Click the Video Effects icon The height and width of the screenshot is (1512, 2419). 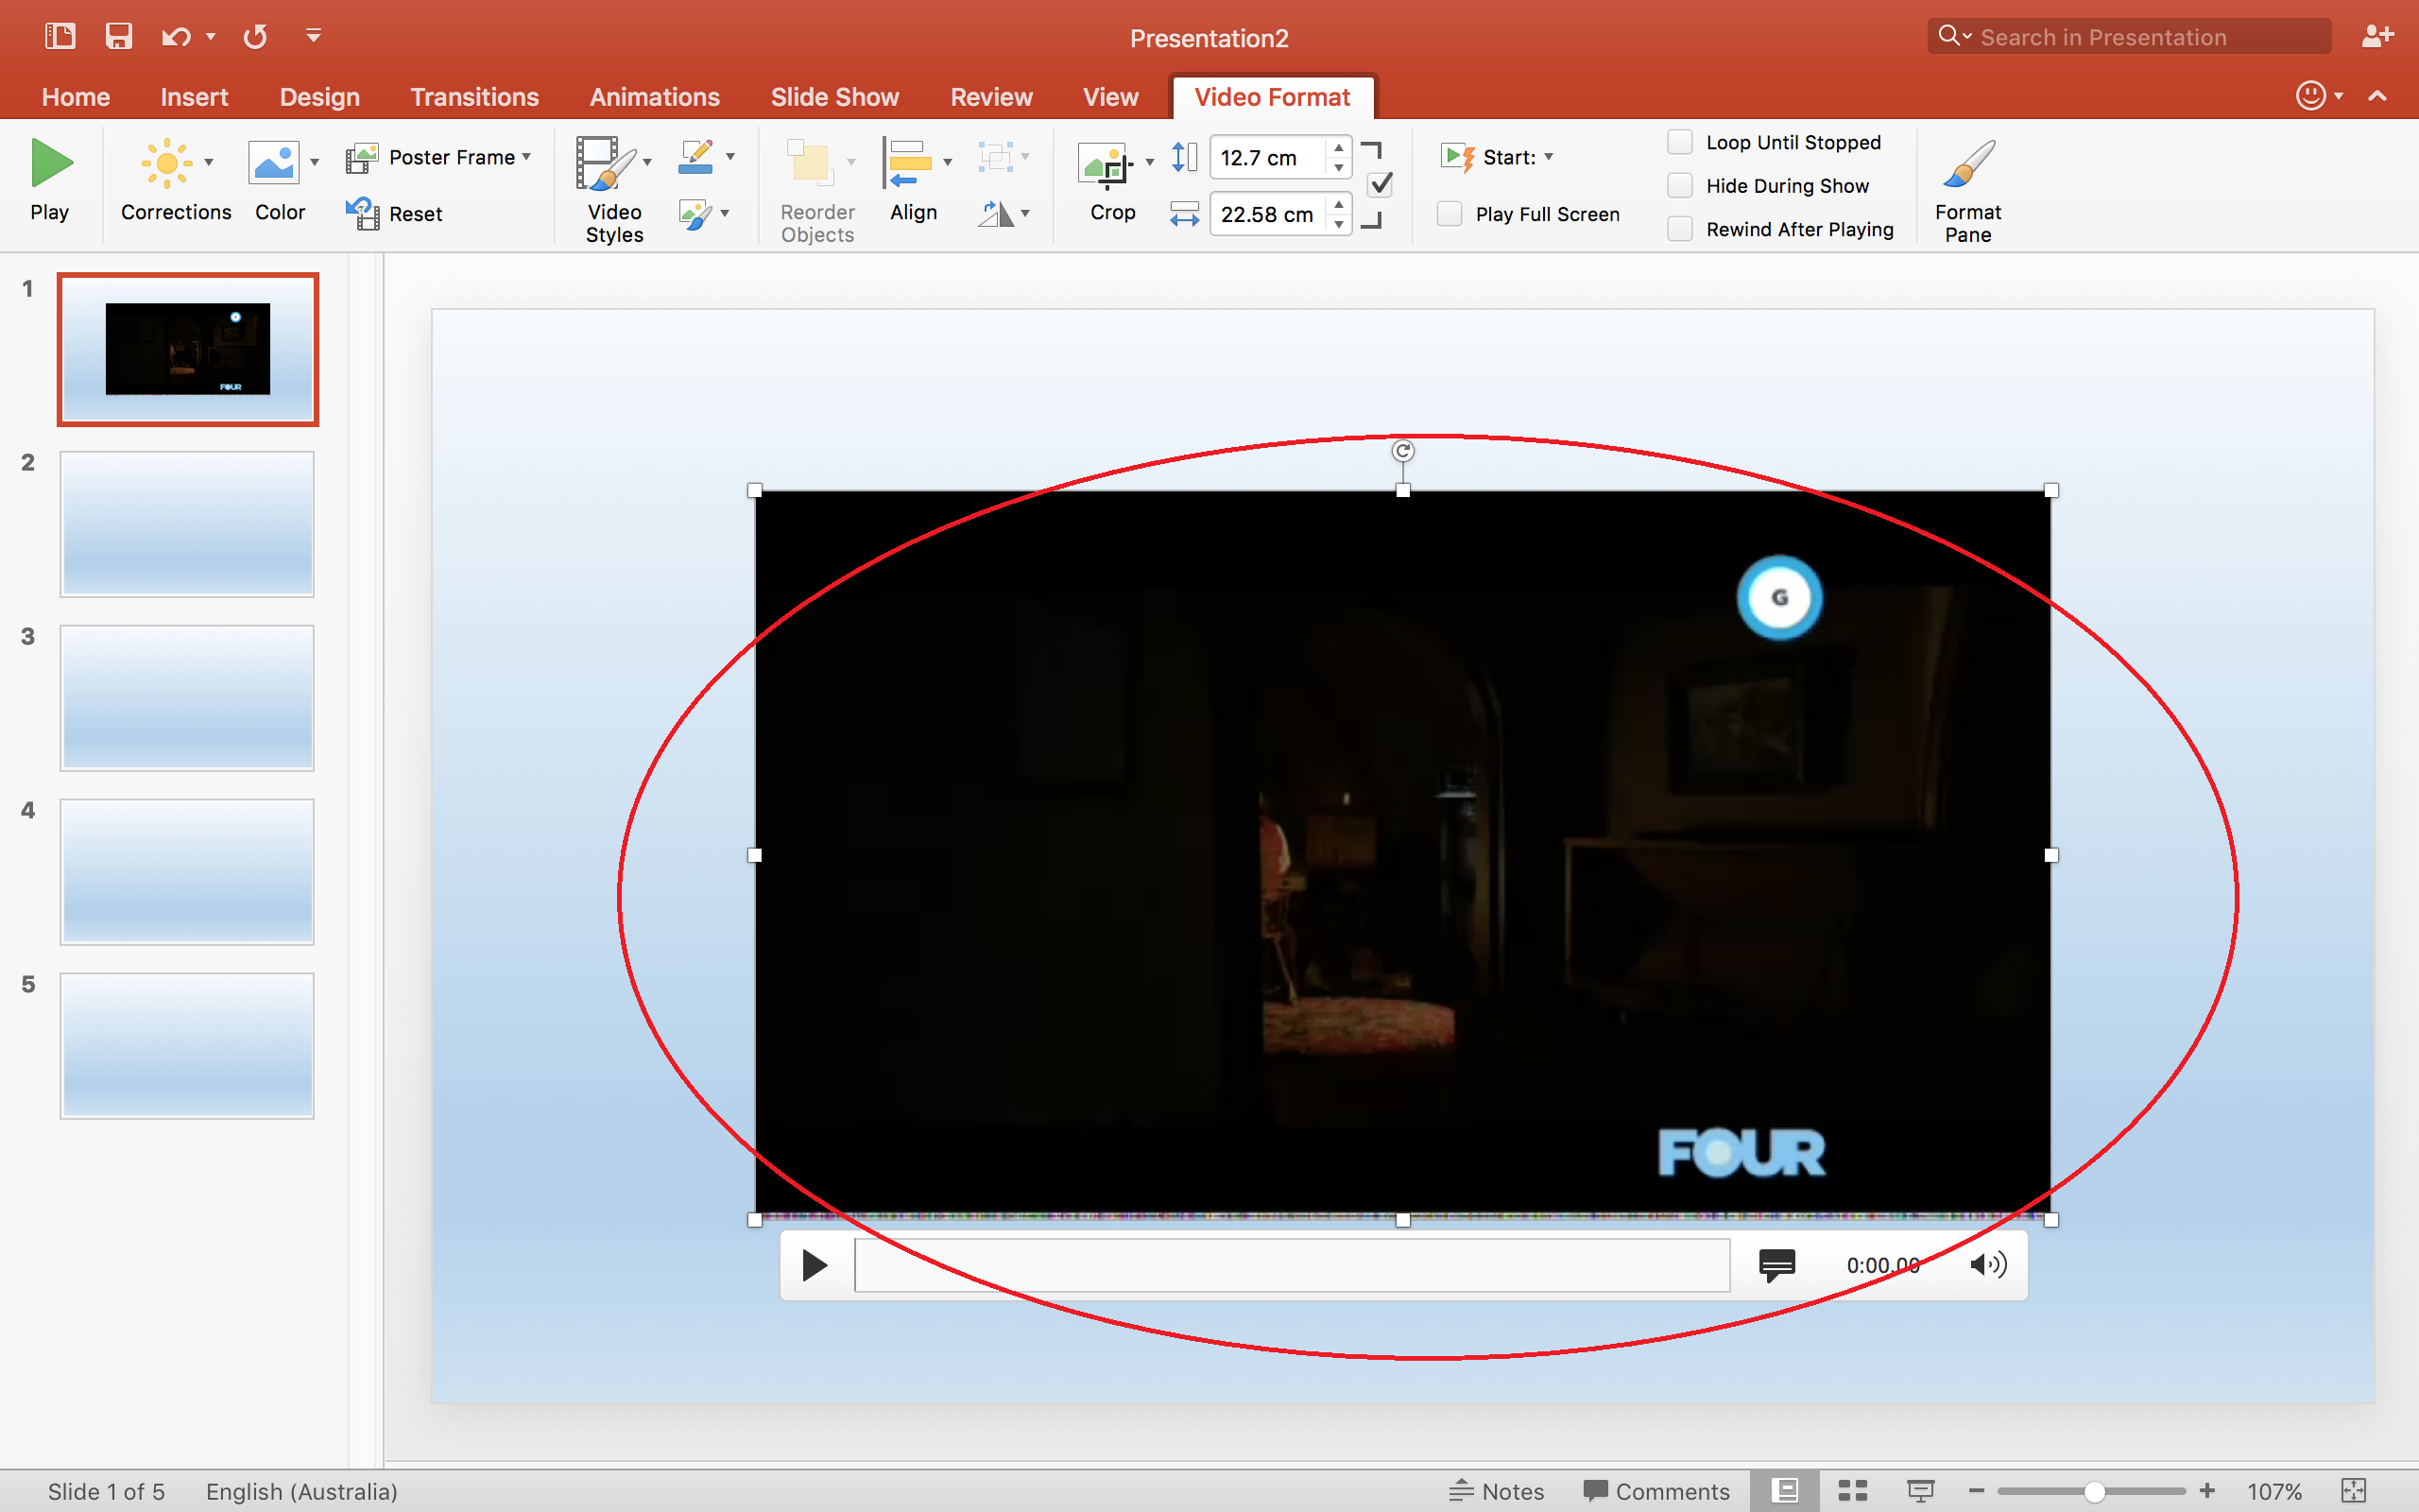pyautogui.click(x=695, y=213)
